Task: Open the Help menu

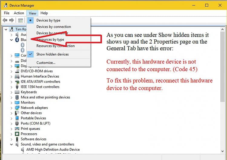Action: click(x=44, y=13)
